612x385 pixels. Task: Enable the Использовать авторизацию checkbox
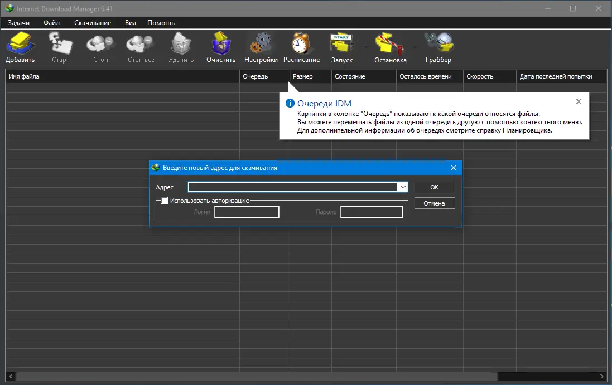click(165, 200)
